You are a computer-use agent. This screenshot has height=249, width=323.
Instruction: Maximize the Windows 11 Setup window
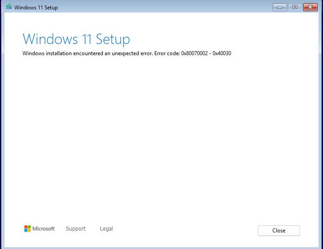(295, 7)
